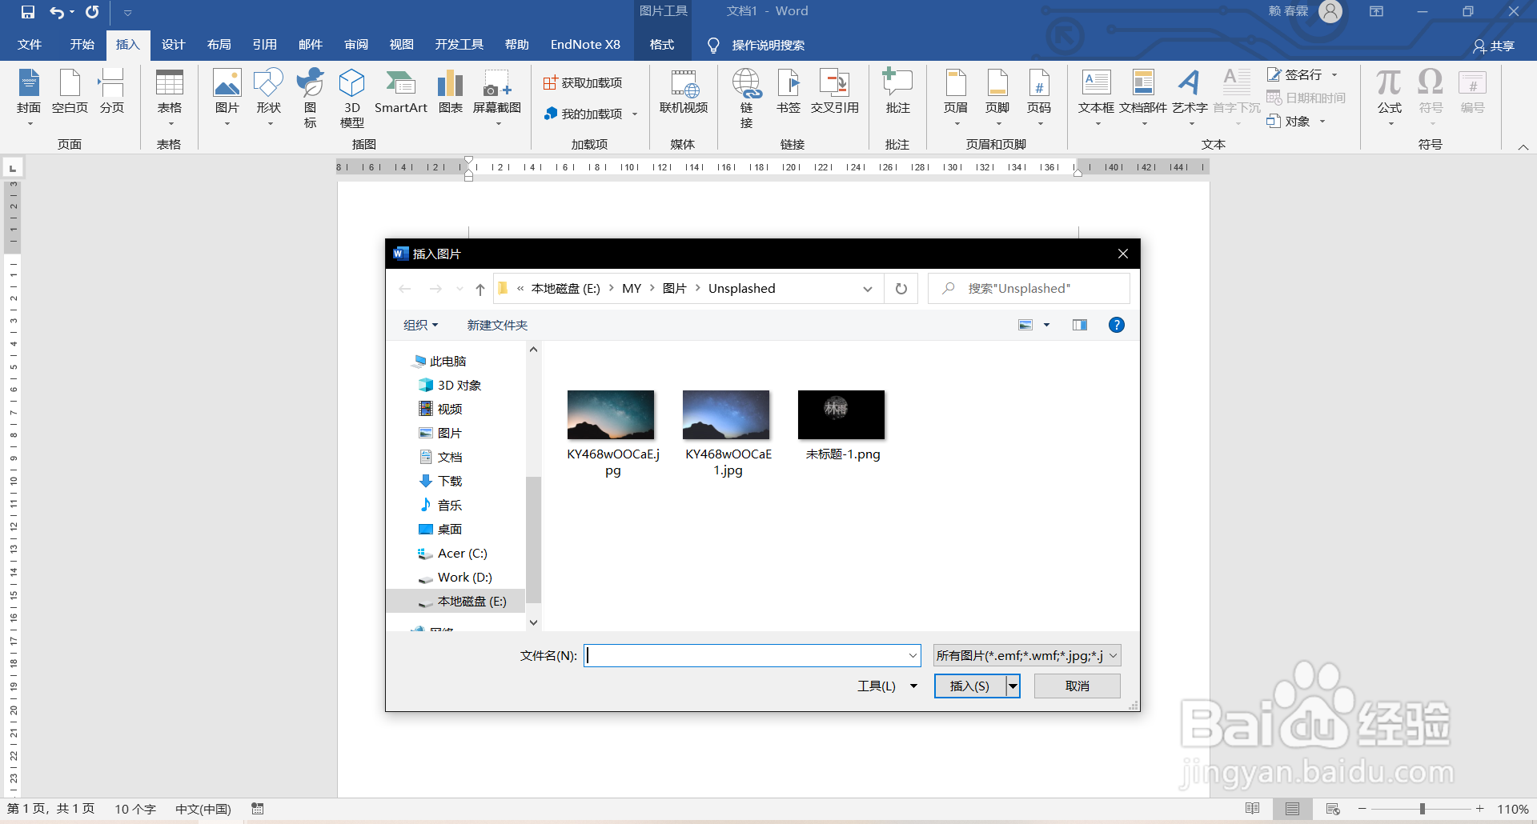Screen dimensions: 1537x824
Task: Open the table (表格) insert menu
Action: pos(169,98)
